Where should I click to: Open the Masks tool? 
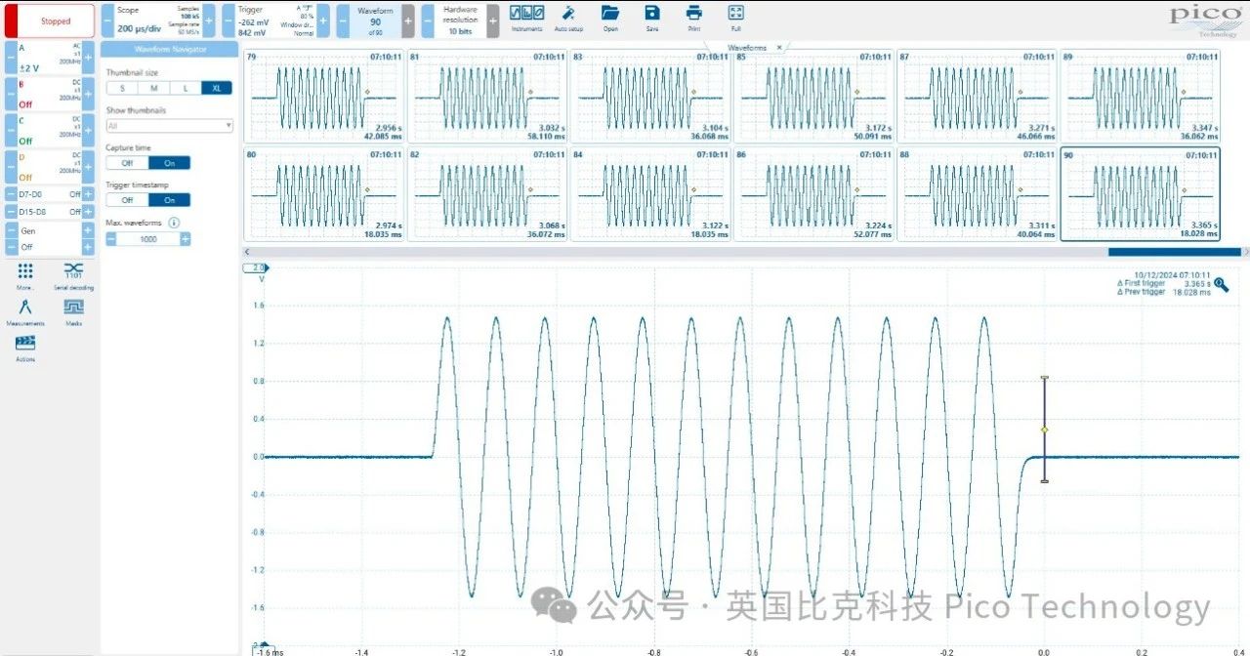[x=73, y=310]
